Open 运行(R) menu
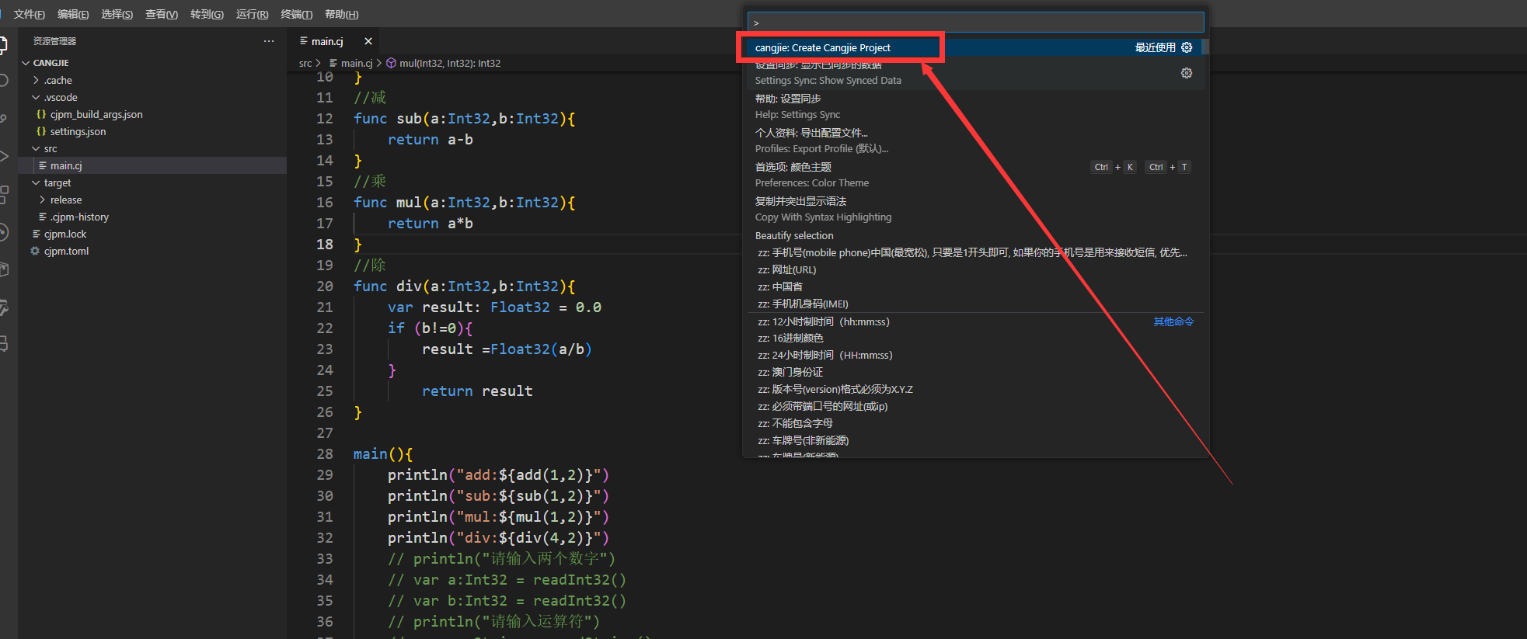This screenshot has width=1527, height=639. pyautogui.click(x=252, y=14)
